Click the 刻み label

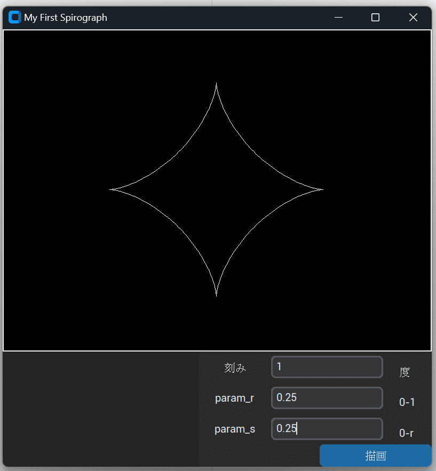click(235, 368)
